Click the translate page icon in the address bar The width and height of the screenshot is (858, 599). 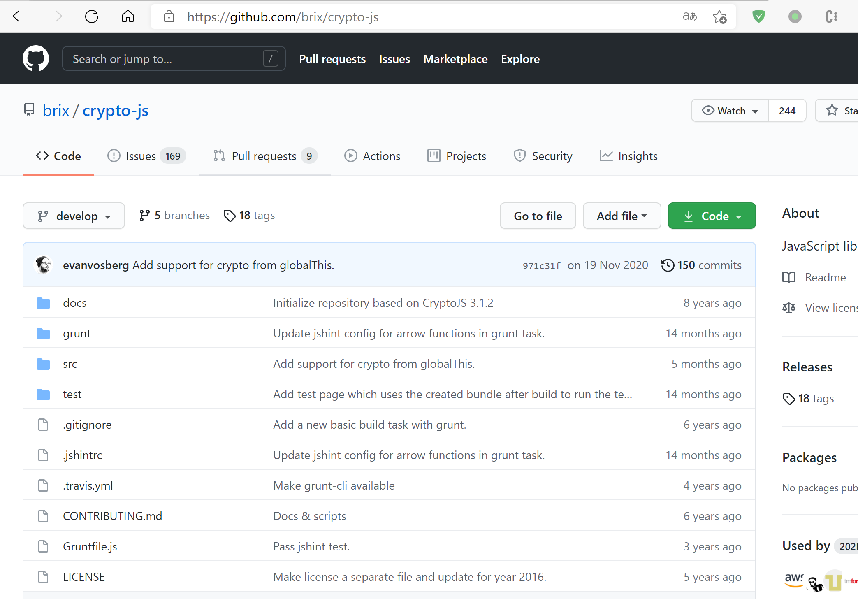(690, 17)
